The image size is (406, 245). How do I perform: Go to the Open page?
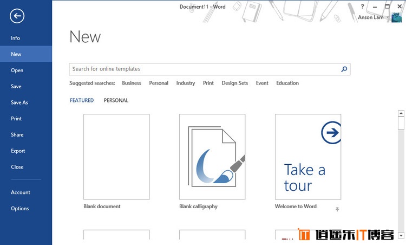(17, 70)
